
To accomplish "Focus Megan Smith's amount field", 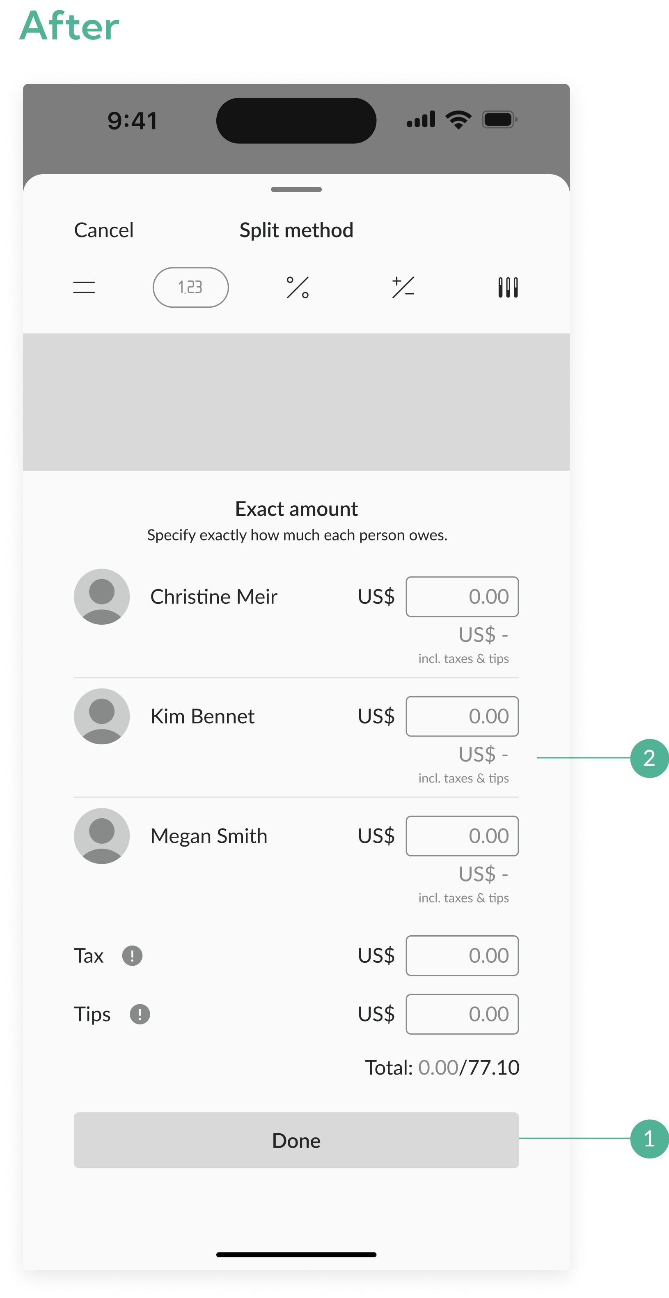I will (462, 836).
